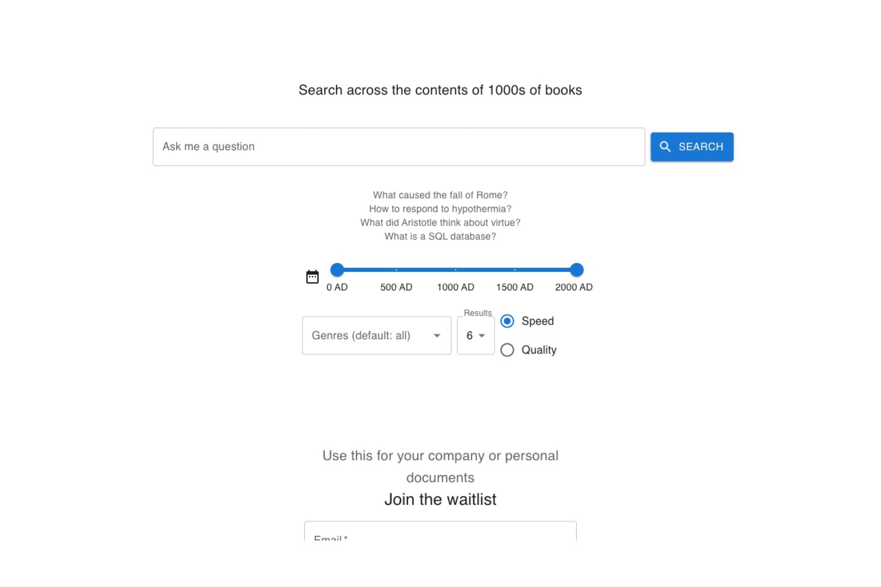Click example 'What caused the fall of Rome?'

click(441, 195)
